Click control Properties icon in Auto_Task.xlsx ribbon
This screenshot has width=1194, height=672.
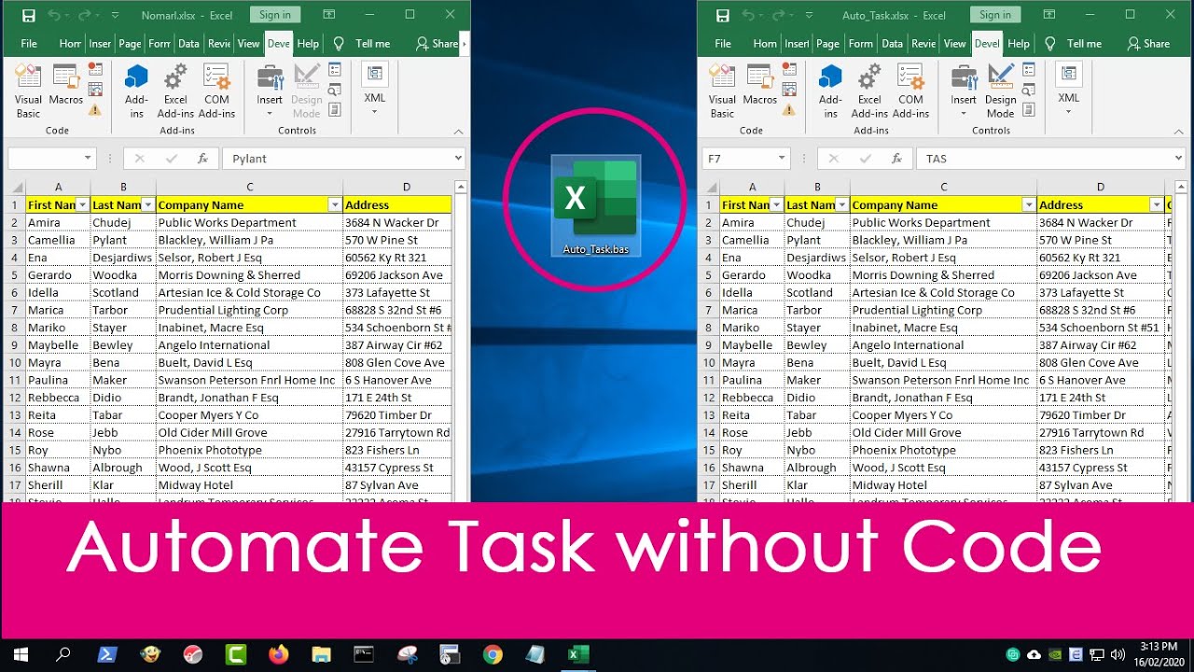pos(1029,69)
